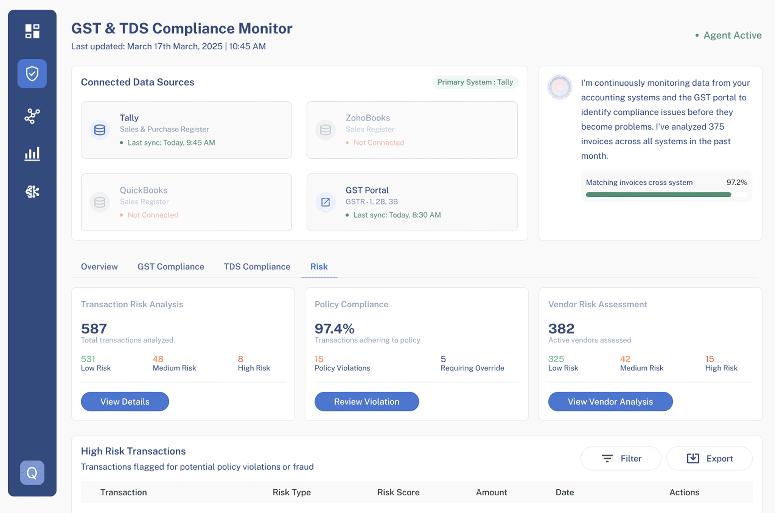The height and width of the screenshot is (513, 775).
Task: Click the filter lines icon
Action: [x=607, y=458]
